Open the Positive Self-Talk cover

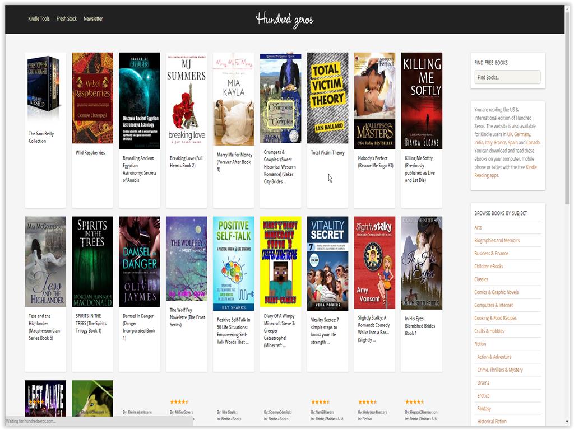[x=234, y=264]
